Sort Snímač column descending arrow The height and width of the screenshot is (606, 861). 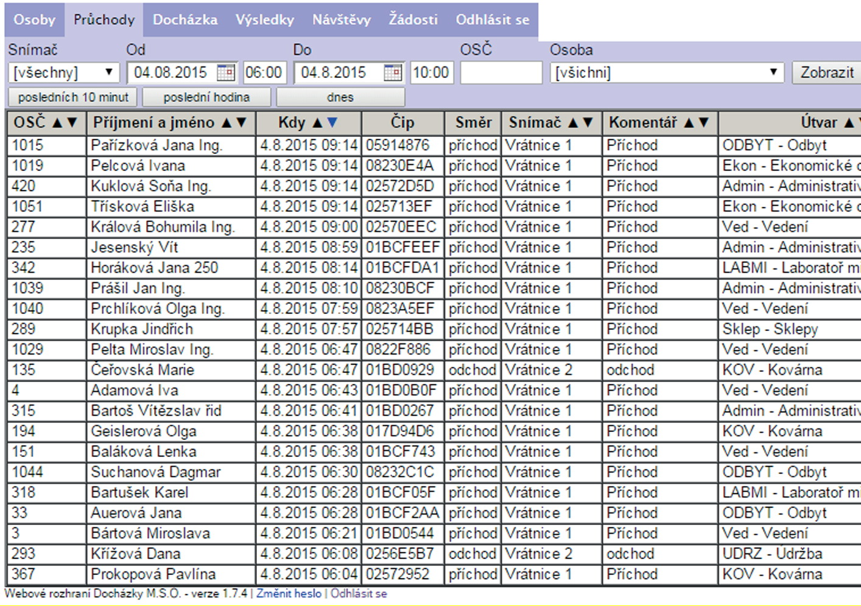588,123
